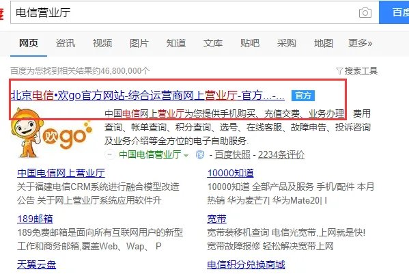
Task: View the 2234条评价 reviews link
Action: click(281, 154)
